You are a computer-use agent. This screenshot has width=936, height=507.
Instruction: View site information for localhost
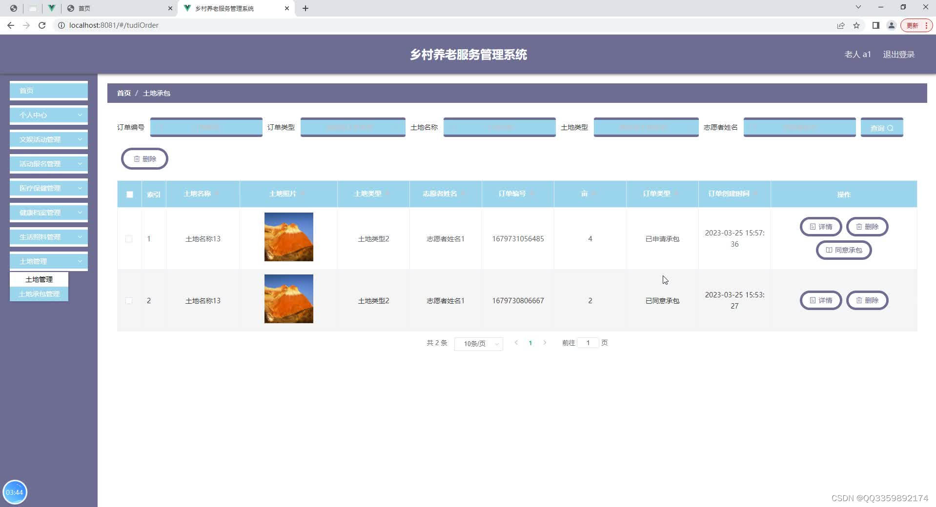pos(61,25)
